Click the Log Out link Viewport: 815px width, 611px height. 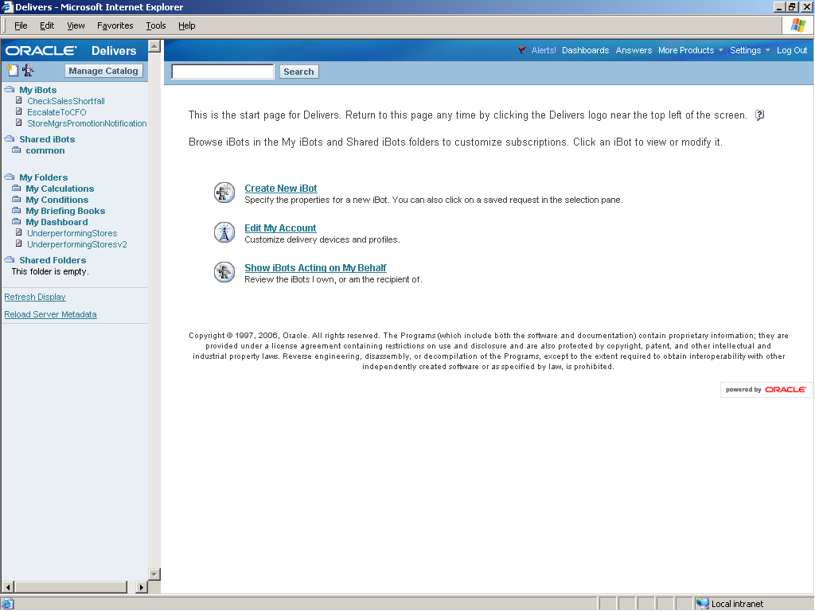point(792,50)
